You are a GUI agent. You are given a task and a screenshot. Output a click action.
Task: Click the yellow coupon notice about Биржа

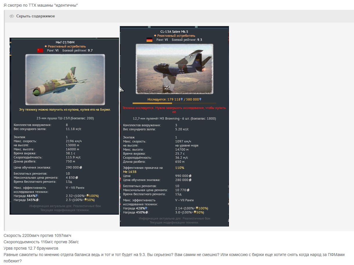click(x=65, y=110)
